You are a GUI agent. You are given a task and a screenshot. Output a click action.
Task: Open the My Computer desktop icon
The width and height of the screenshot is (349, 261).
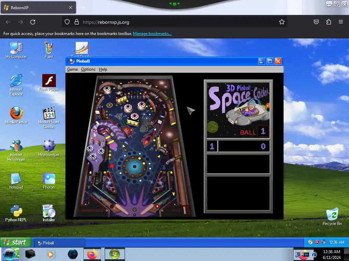pyautogui.click(x=16, y=50)
